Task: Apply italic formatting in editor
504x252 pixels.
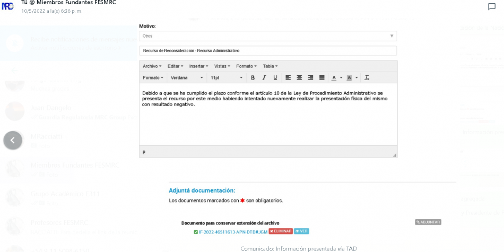Action: [264, 77]
